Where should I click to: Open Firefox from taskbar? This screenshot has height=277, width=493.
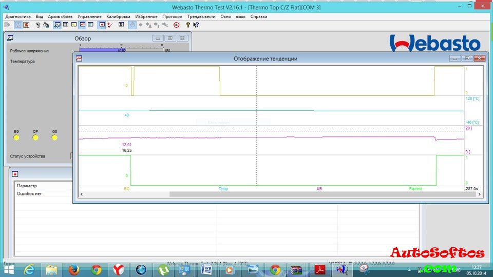point(74,270)
